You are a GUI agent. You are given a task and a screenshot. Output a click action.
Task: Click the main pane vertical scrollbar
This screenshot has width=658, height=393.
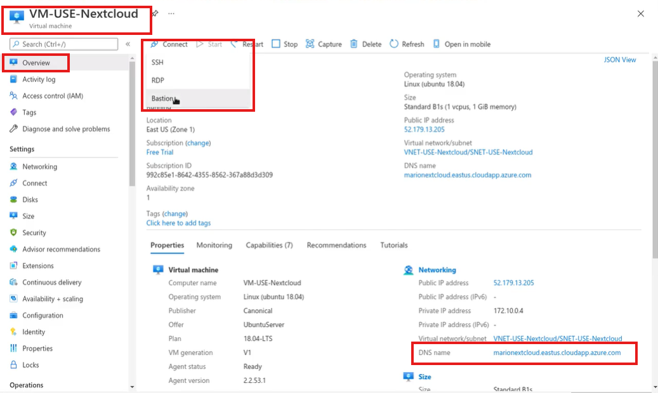(x=655, y=159)
